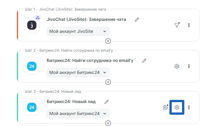The height and width of the screenshot is (127, 217).
Task: Click the Bitrix24 logo in step 2
Action: point(32,66)
